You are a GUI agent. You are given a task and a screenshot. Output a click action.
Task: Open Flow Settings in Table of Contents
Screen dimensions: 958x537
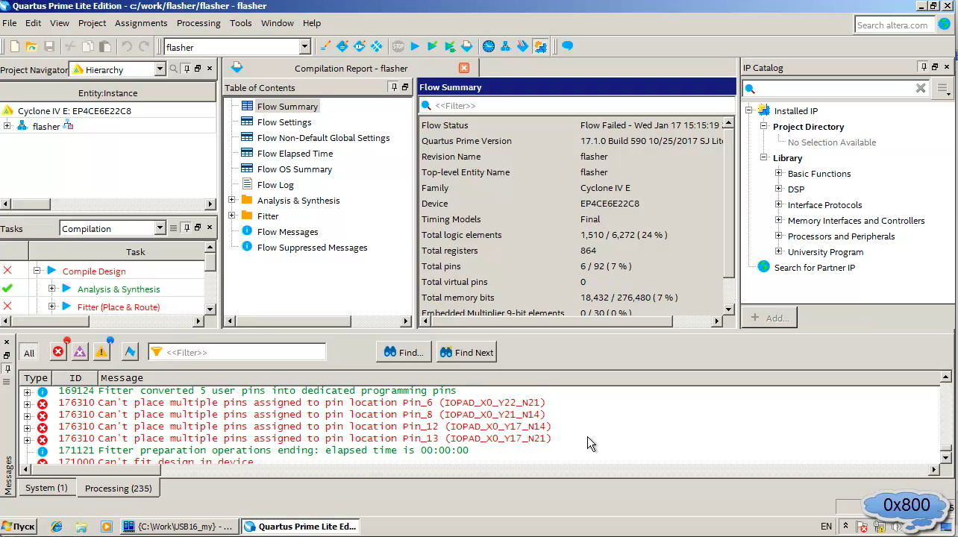click(x=284, y=122)
